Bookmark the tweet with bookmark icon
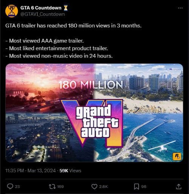The height and width of the screenshot is (194, 189). (x=136, y=186)
